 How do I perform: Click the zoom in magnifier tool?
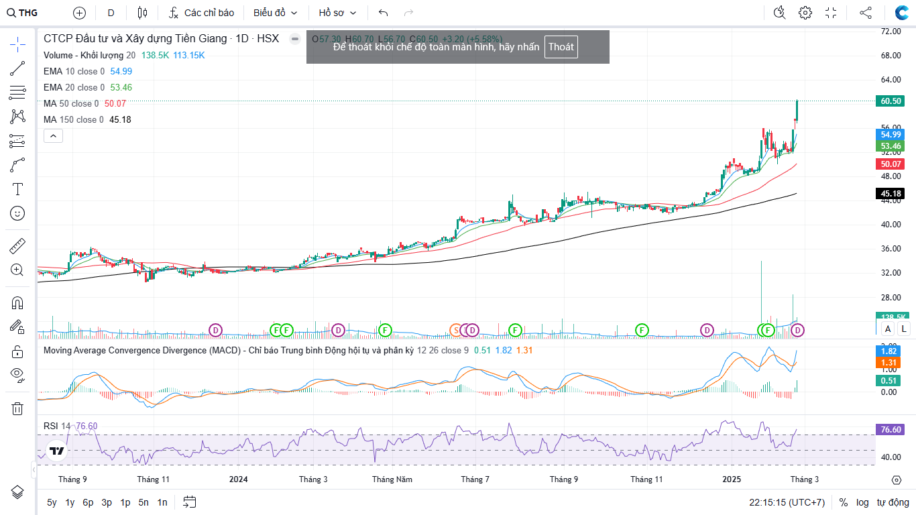[17, 270]
